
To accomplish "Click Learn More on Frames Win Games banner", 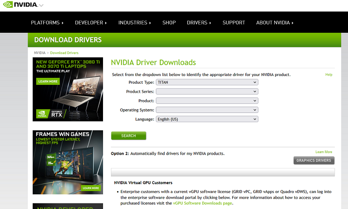I will point(91,188).
